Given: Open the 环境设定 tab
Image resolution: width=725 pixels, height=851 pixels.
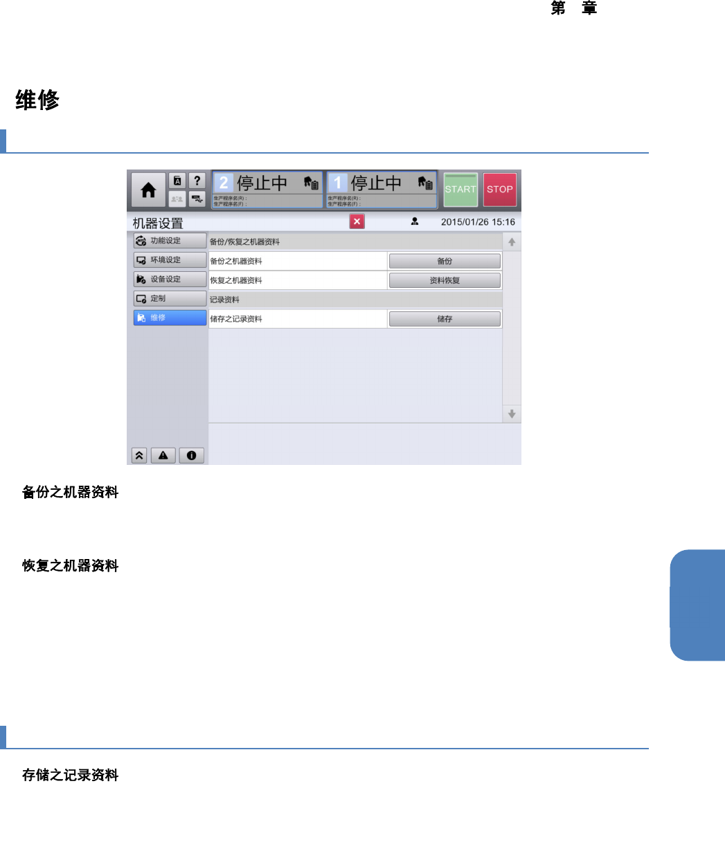Looking at the screenshot, I should [x=170, y=260].
